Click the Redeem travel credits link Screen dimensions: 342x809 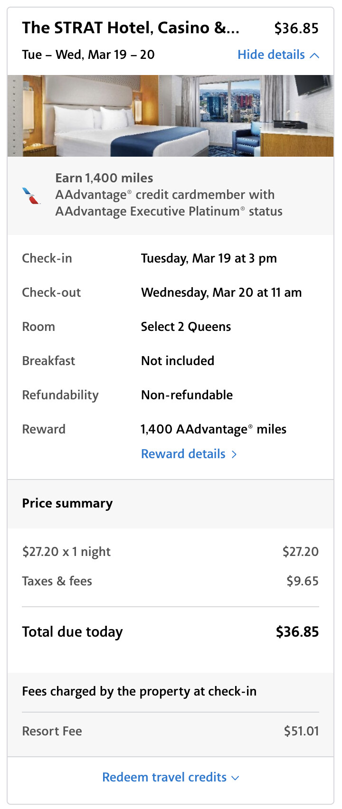click(x=164, y=777)
